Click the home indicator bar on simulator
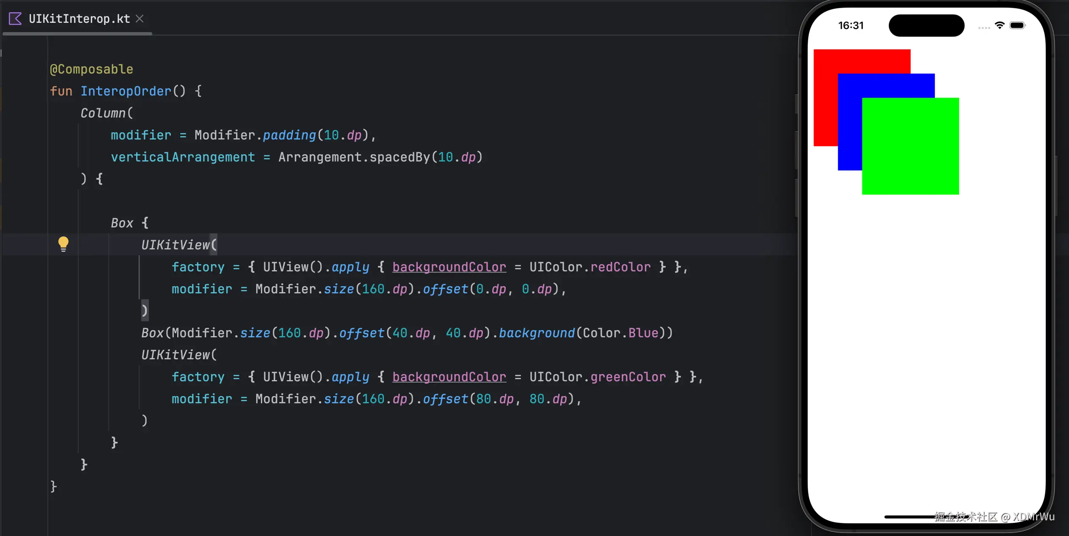 (x=909, y=517)
